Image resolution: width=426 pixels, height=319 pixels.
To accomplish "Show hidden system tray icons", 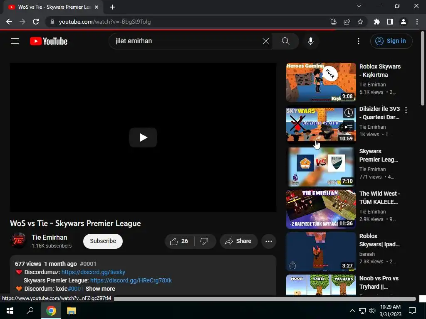I will 352,311.
